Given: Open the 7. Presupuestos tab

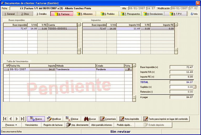Looking at the screenshot, I should tap(130, 14).
